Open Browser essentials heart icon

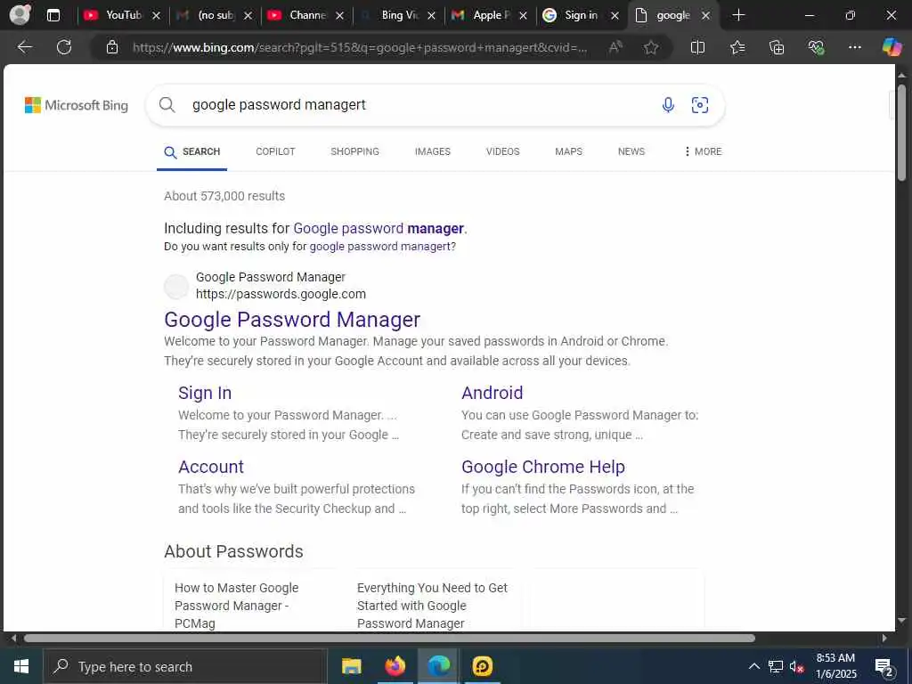pos(816,47)
